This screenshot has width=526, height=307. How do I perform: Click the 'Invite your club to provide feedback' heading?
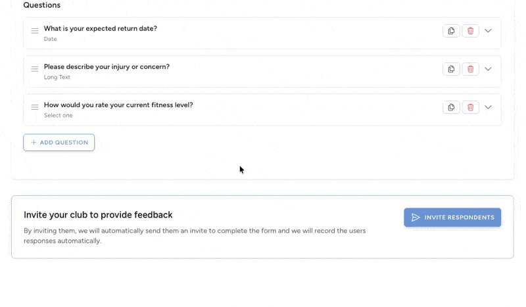(98, 215)
